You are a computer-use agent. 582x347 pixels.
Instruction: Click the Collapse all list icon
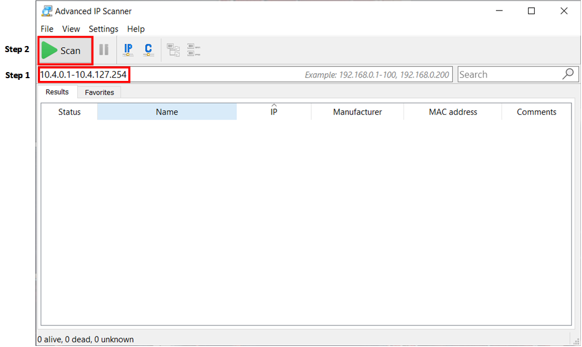[x=194, y=50]
